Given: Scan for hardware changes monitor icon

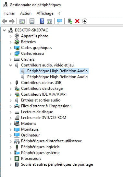Looking at the screenshot, I should (60, 21).
